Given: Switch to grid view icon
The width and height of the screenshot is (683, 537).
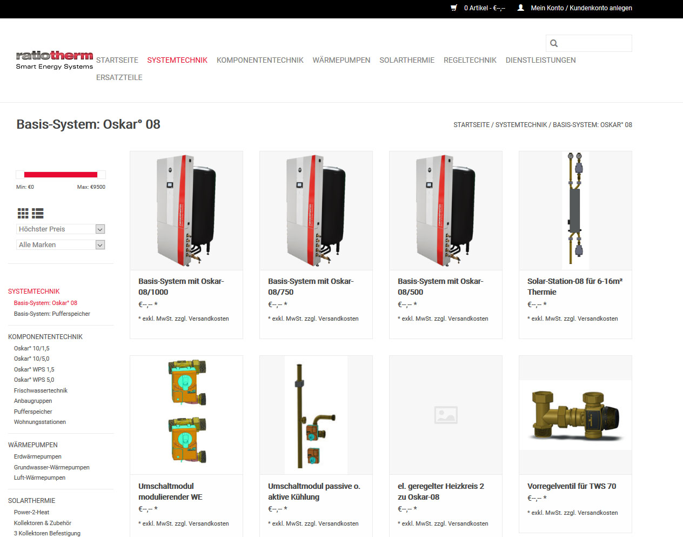Looking at the screenshot, I should coord(23,213).
